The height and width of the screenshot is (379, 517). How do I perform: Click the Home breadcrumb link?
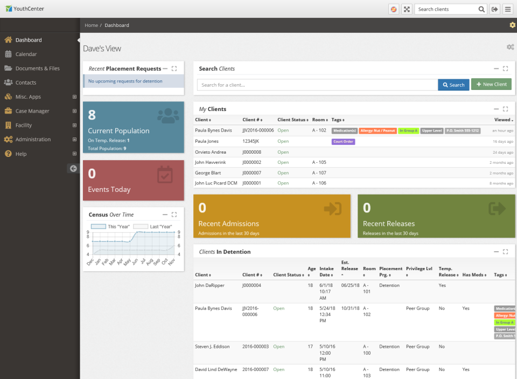(91, 25)
